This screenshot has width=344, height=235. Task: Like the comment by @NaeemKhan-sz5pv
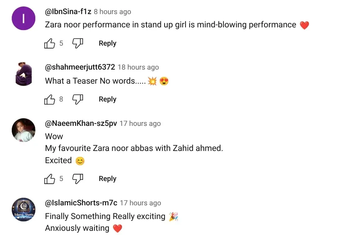50,179
